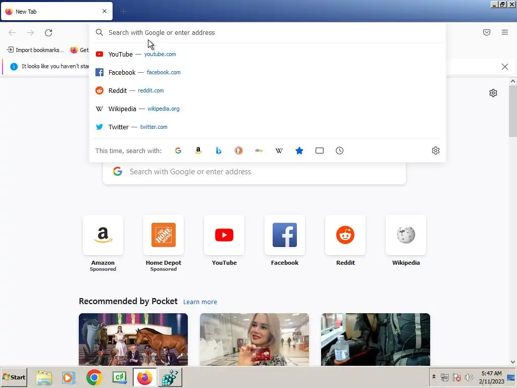Click Show desktop button in tray
The width and height of the screenshot is (517, 388).
click(x=511, y=377)
